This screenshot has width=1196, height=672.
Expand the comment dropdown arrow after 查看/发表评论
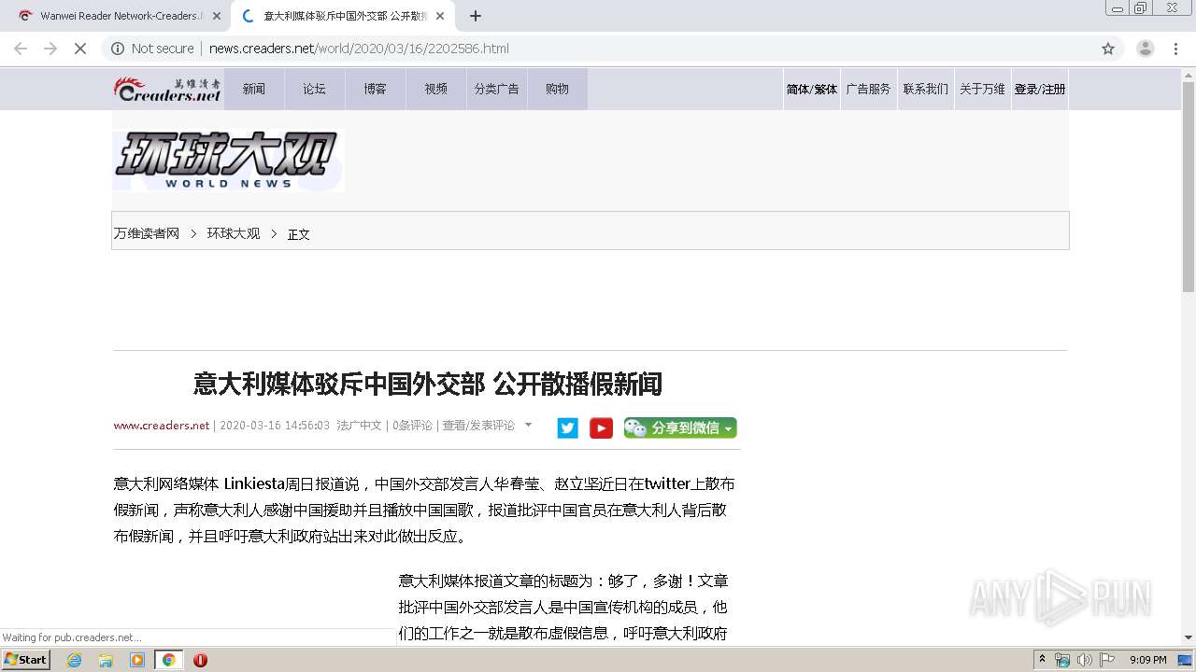tap(528, 425)
